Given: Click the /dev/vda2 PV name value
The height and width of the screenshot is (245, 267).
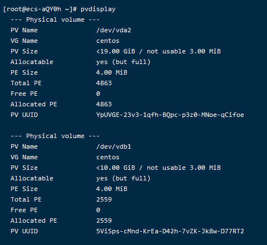Looking at the screenshot, I should [x=113, y=30].
